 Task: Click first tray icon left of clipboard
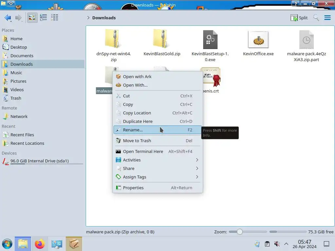(x=257, y=244)
